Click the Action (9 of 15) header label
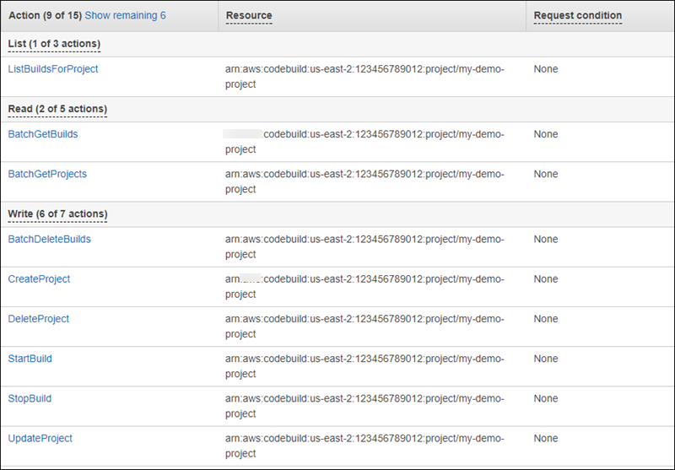675x470 pixels. tap(44, 16)
